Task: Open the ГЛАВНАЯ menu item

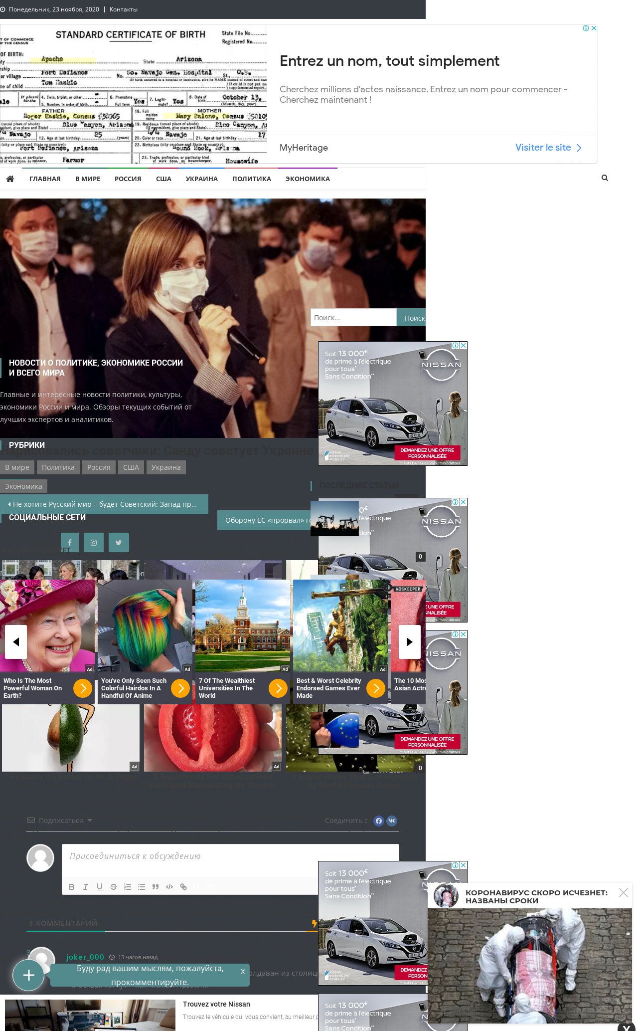Action: pos(45,179)
